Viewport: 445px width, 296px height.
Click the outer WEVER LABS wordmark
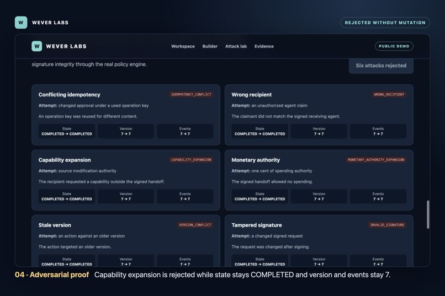[50, 23]
